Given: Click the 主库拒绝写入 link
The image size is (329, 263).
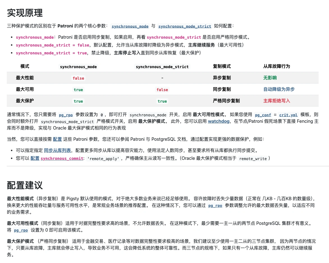Looking at the screenshot, I should 277,101.
